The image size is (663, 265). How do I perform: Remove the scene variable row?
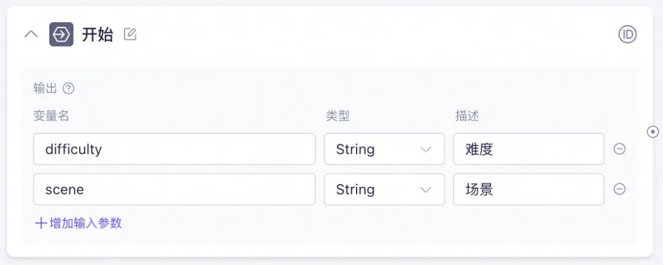619,190
